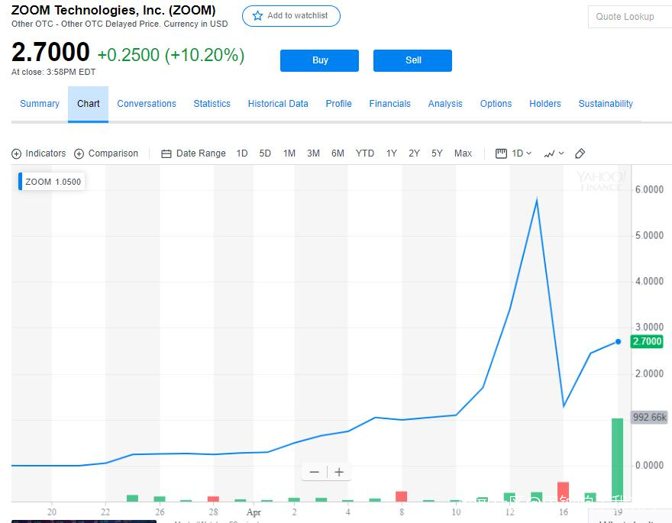
Task: Set chart range to 5D
Action: [x=265, y=153]
